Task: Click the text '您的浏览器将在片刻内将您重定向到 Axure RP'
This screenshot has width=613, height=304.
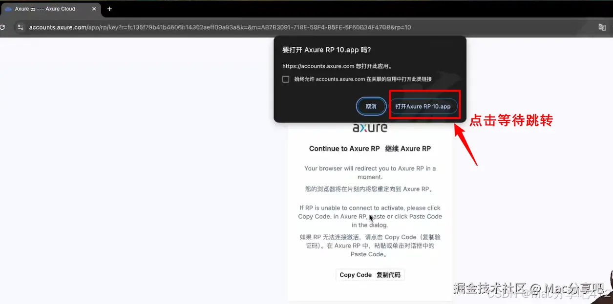Action: point(370,189)
